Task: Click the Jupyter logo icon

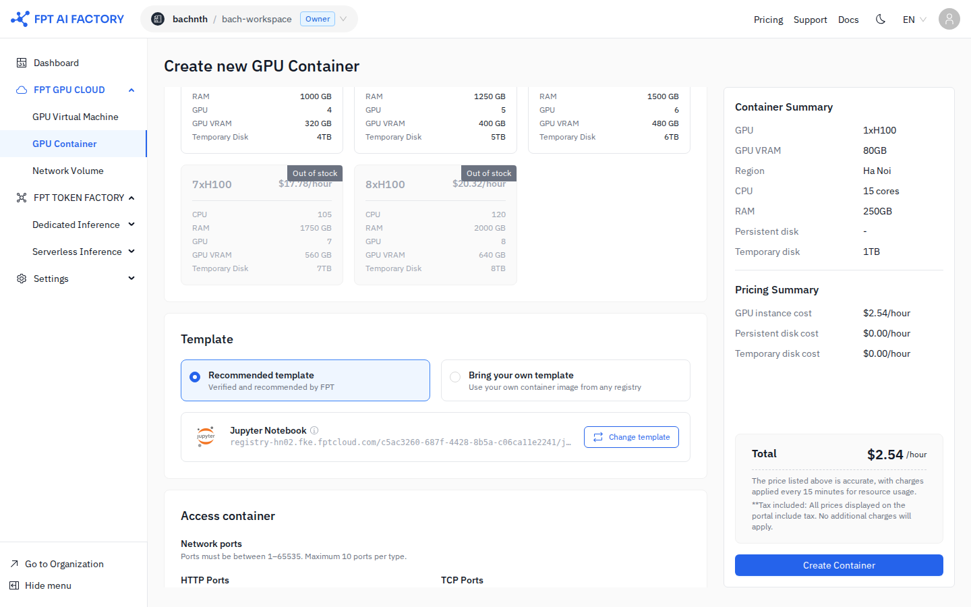Action: pos(206,436)
